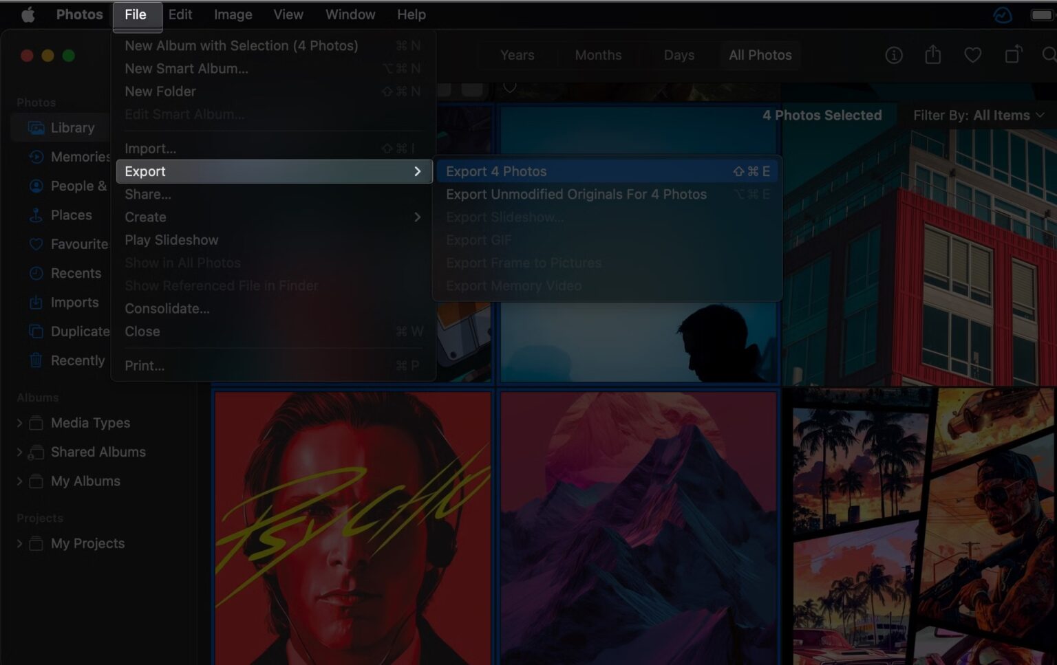The height and width of the screenshot is (665, 1057).
Task: Select Export Unmodified Originals For 4 Photos
Action: click(577, 194)
